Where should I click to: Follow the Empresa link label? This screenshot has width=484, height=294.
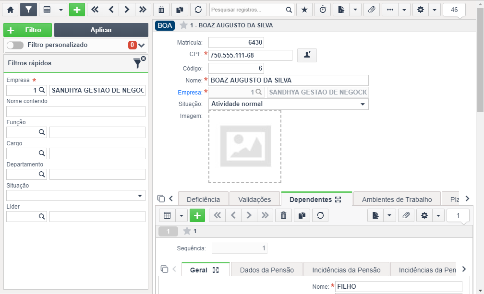(190, 93)
